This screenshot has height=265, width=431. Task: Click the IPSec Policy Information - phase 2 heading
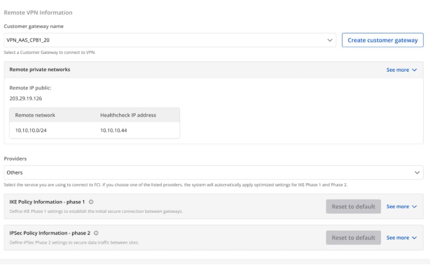(x=50, y=233)
